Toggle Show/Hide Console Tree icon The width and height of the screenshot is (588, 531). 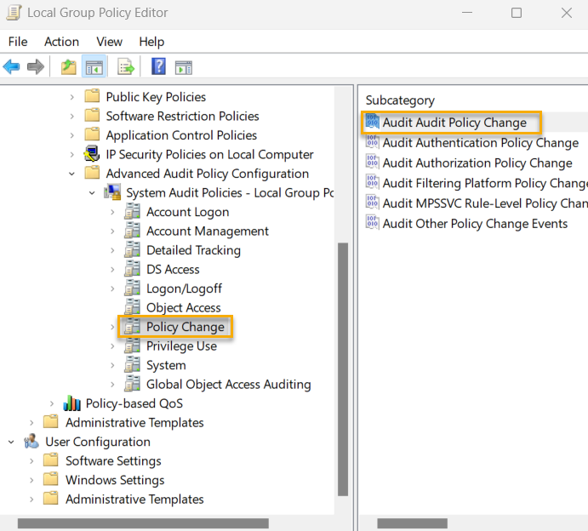[94, 67]
